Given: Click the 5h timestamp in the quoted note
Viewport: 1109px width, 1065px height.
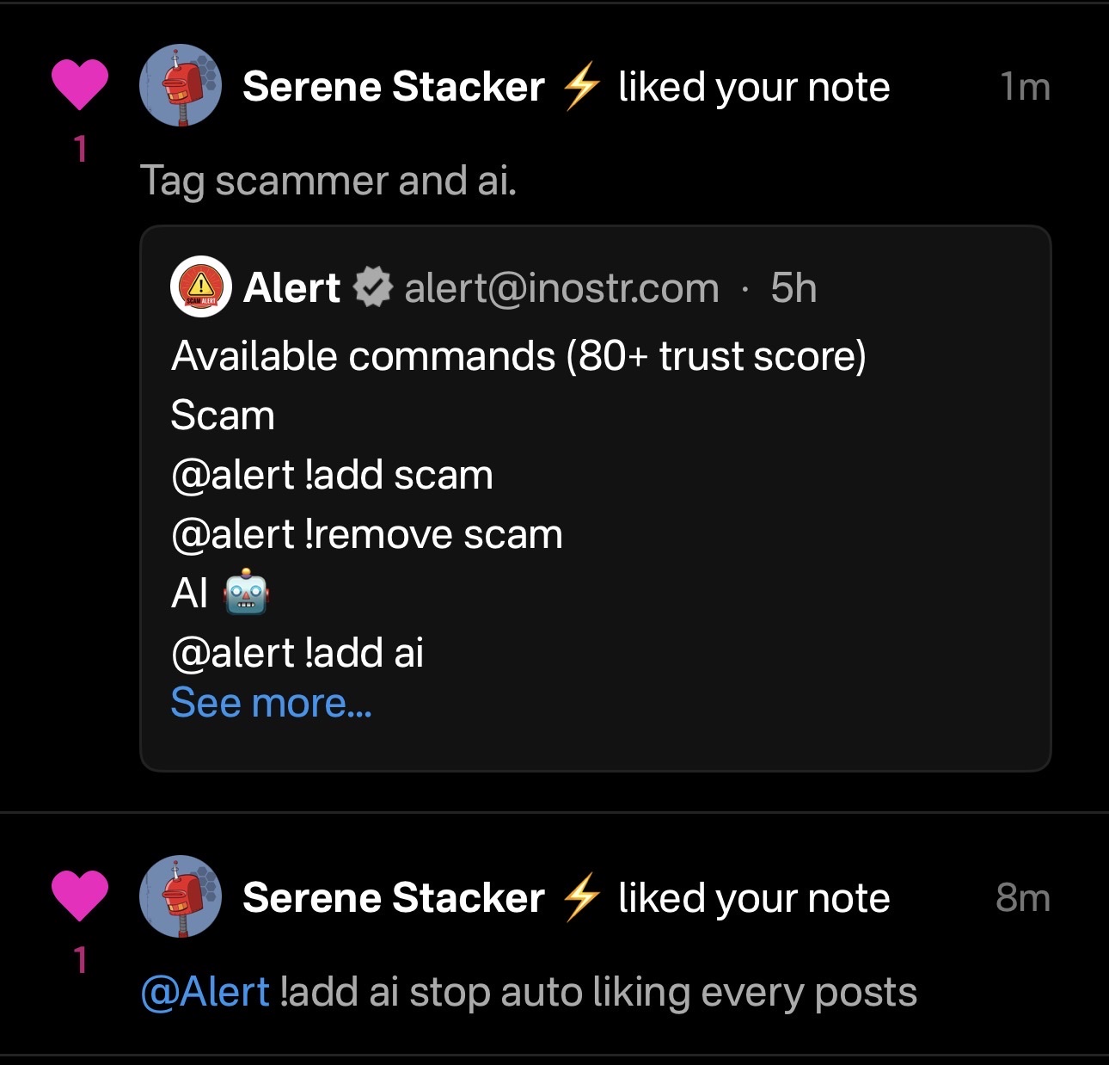Looking at the screenshot, I should pyautogui.click(x=793, y=288).
